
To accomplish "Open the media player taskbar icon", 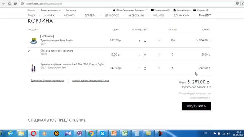I will pos(45,134).
